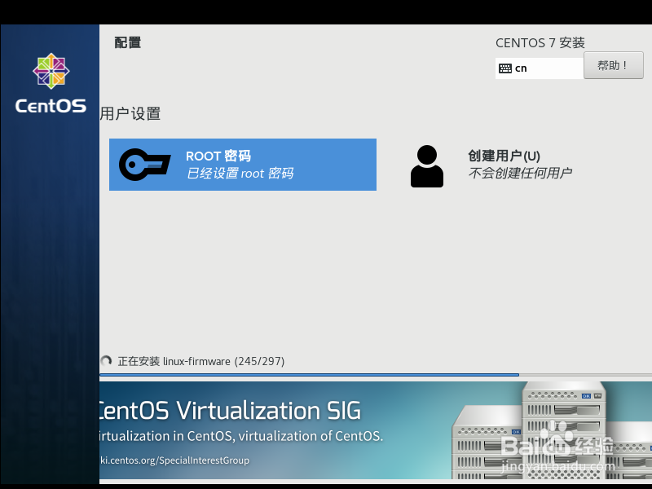Click the 用户设置 section heading
The image size is (652, 489).
click(x=131, y=113)
